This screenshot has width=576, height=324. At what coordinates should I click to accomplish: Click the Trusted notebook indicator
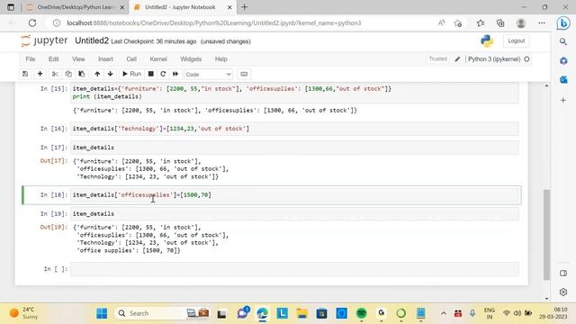[438, 58]
